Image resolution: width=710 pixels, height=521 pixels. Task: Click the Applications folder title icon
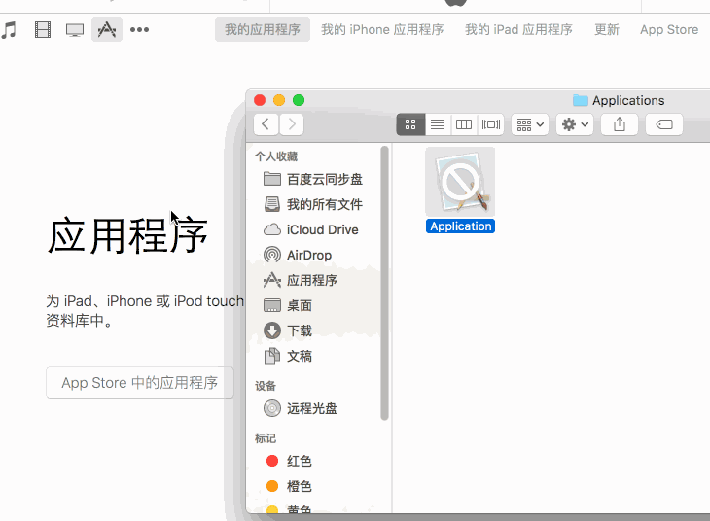pyautogui.click(x=580, y=100)
